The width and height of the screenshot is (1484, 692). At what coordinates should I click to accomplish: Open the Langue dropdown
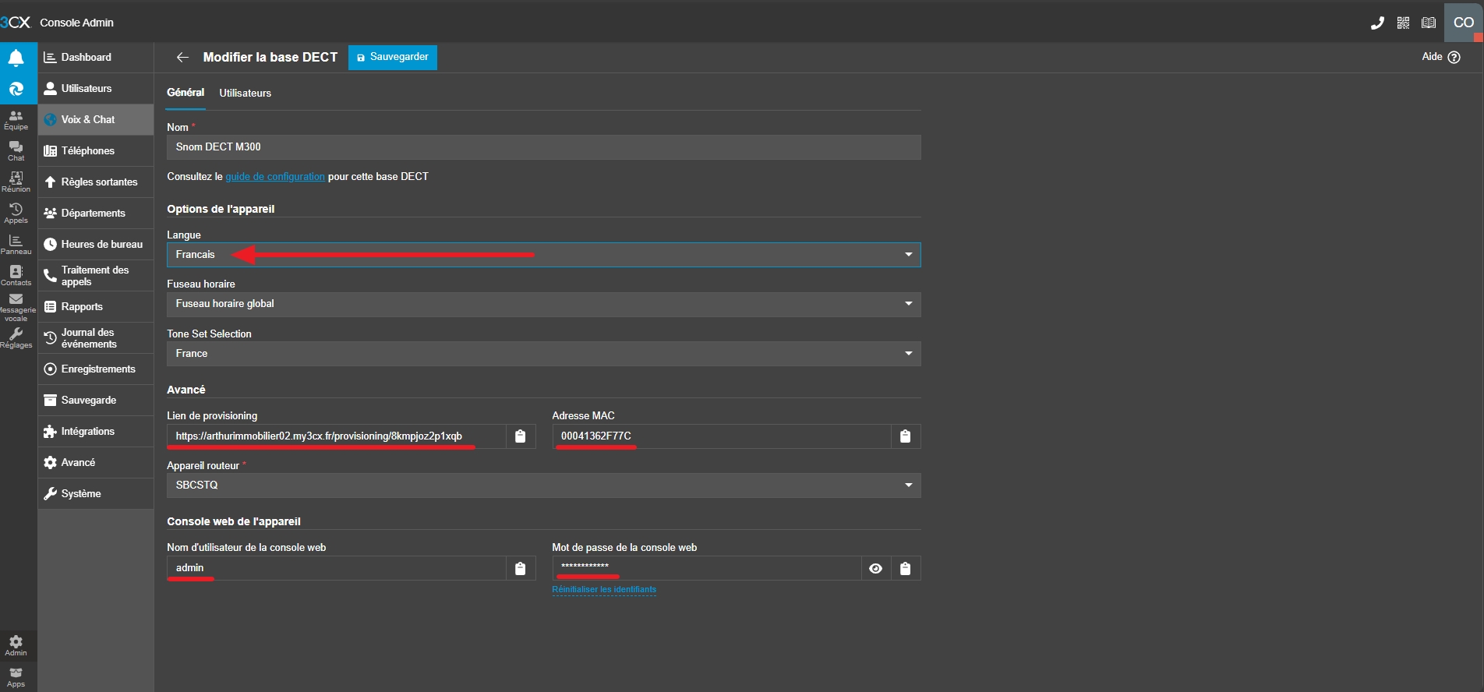coord(544,255)
